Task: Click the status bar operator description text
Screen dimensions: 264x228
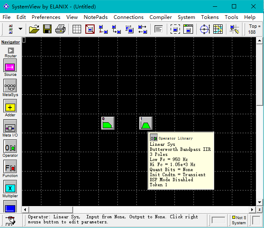Action: click(x=113, y=220)
